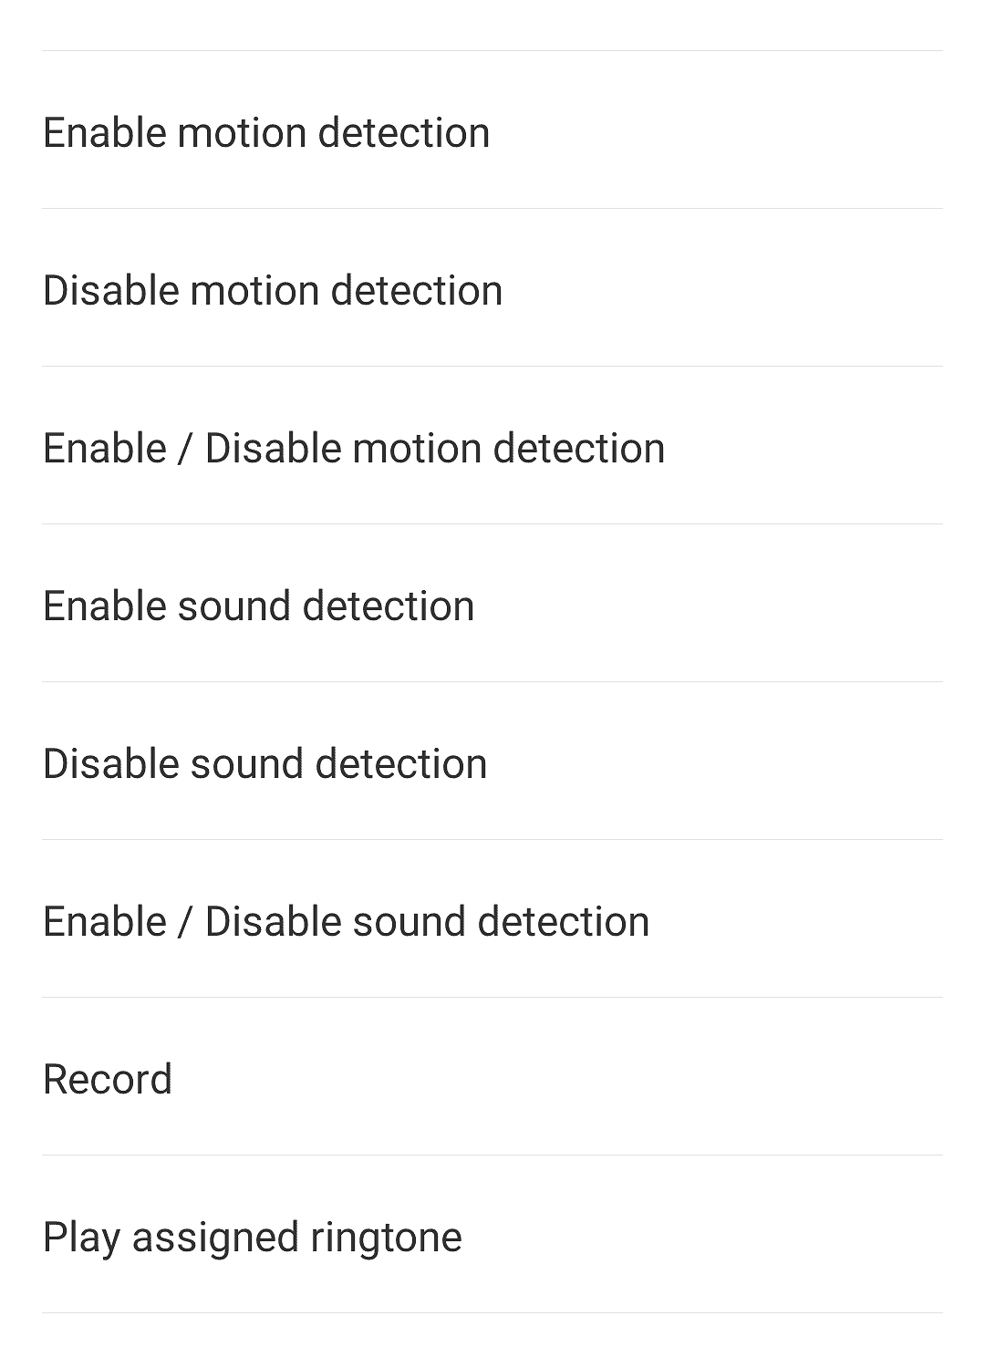Select the Record action

point(108,1079)
